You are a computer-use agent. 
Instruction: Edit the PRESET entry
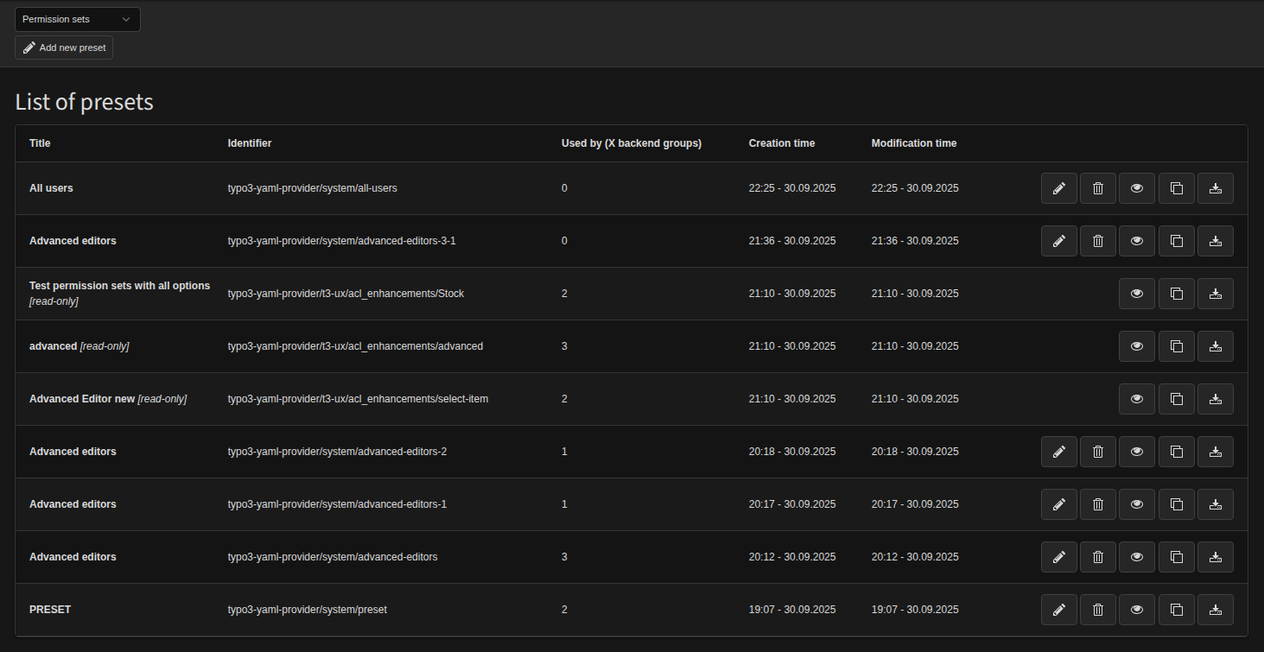1058,610
